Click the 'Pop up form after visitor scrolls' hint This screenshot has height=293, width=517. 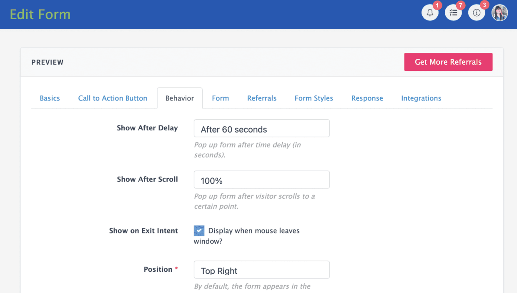[254, 201]
